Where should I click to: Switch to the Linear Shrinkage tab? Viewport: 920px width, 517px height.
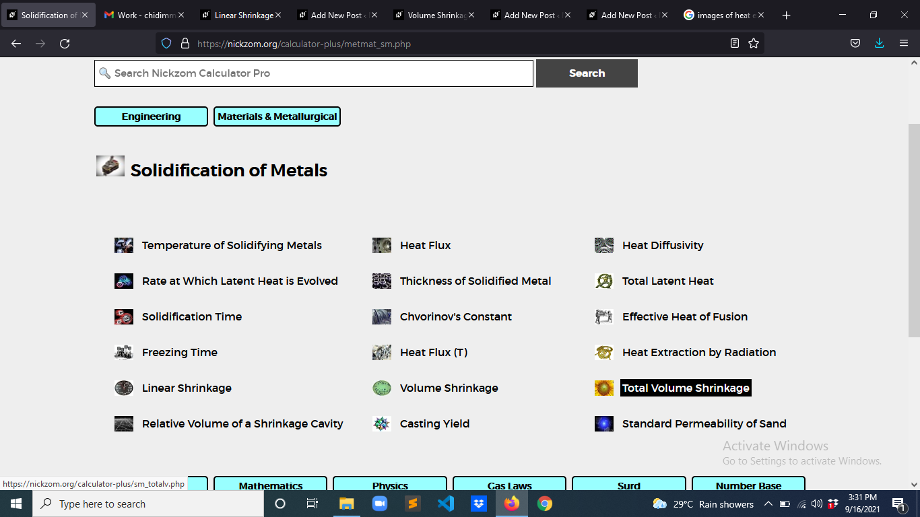(241, 15)
